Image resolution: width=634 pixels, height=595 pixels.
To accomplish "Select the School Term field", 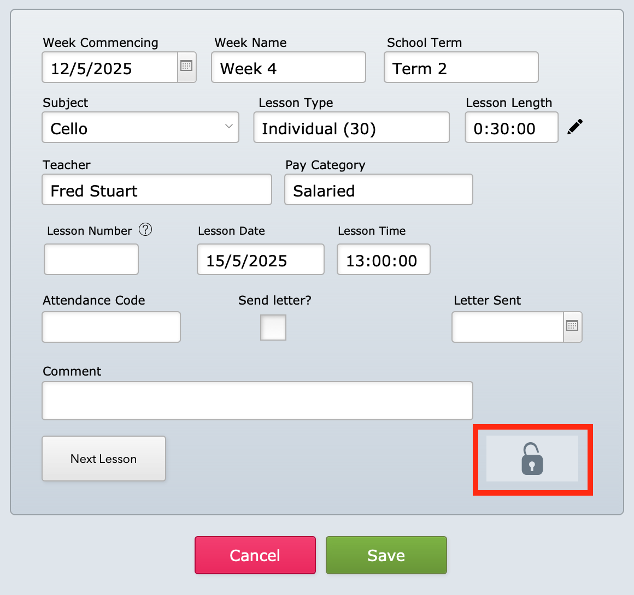I will [461, 67].
